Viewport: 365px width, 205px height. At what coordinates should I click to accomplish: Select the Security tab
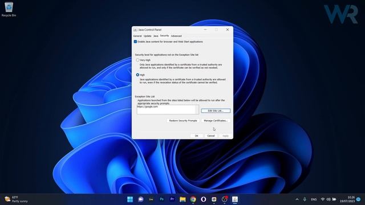164,36
